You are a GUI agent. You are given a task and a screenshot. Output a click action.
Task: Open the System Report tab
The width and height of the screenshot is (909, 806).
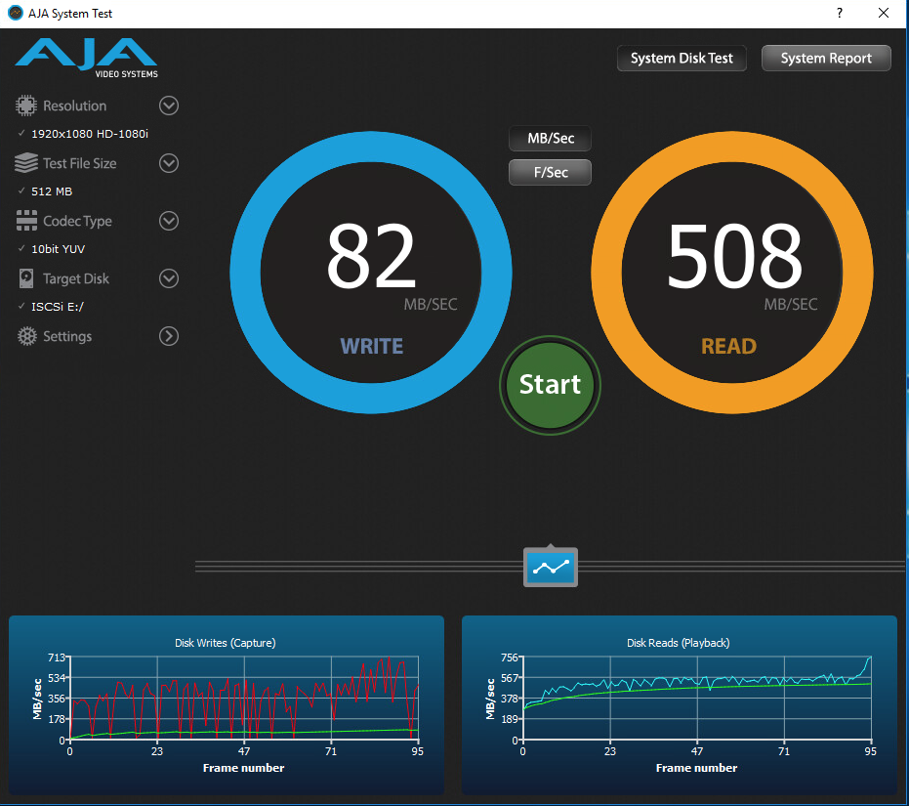[826, 58]
